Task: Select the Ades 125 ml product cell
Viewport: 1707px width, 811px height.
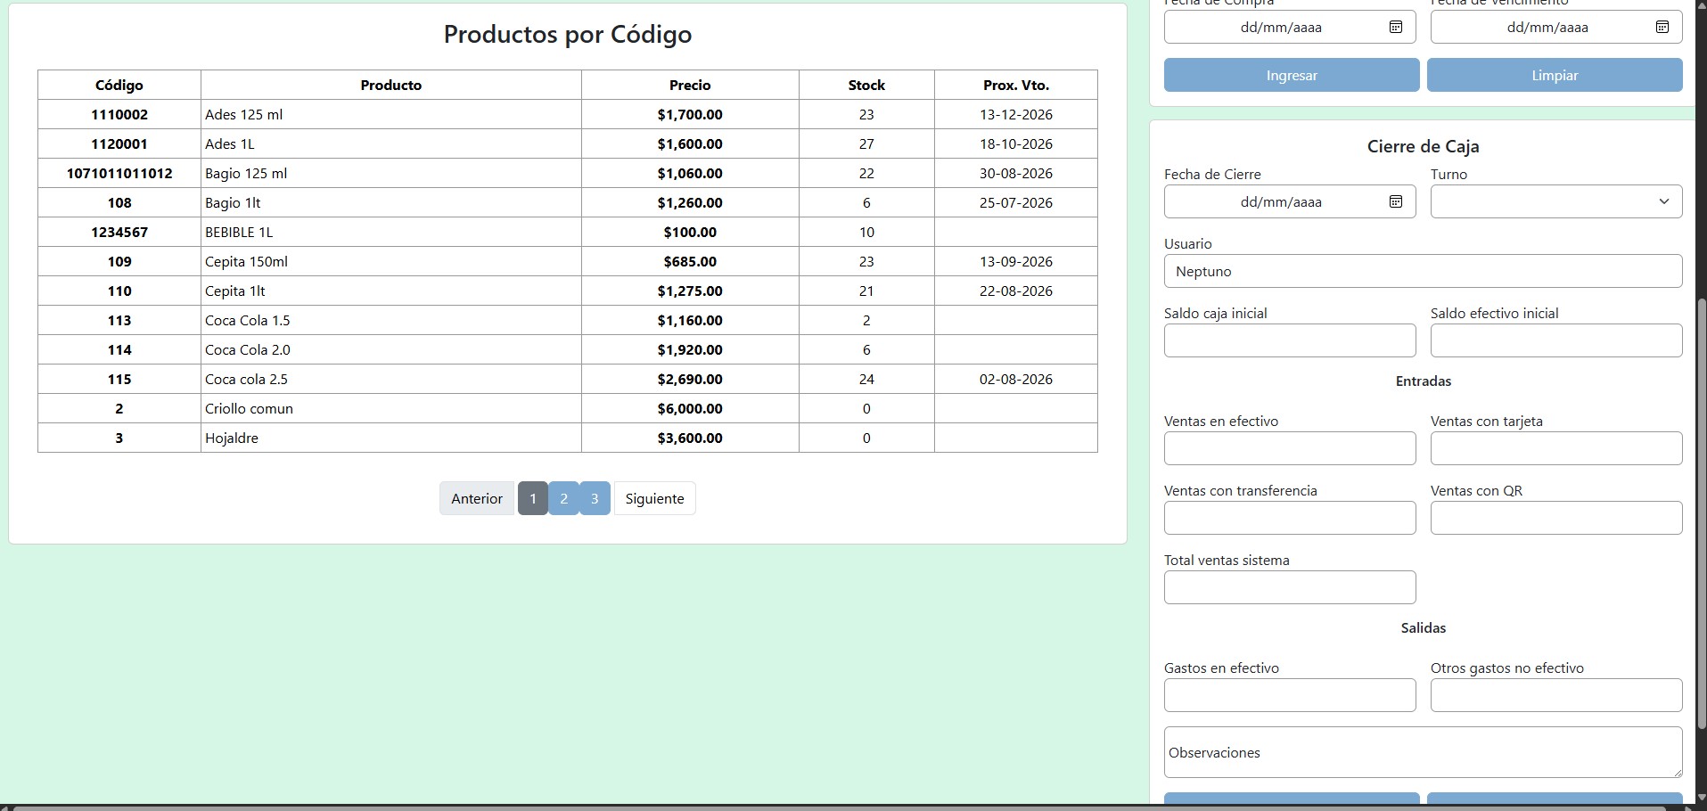Action: tap(391, 114)
